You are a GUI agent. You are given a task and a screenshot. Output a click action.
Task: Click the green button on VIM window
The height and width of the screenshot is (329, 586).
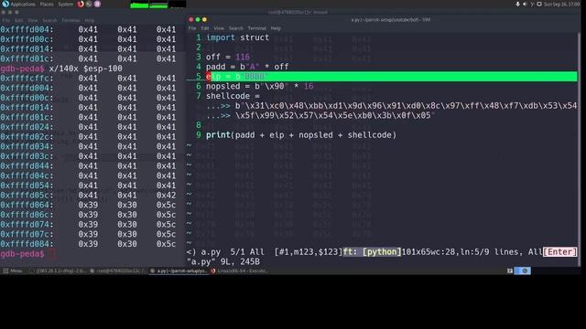pyautogui.click(x=198, y=19)
